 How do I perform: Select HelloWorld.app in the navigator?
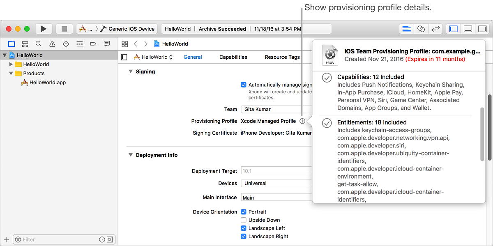tap(47, 82)
